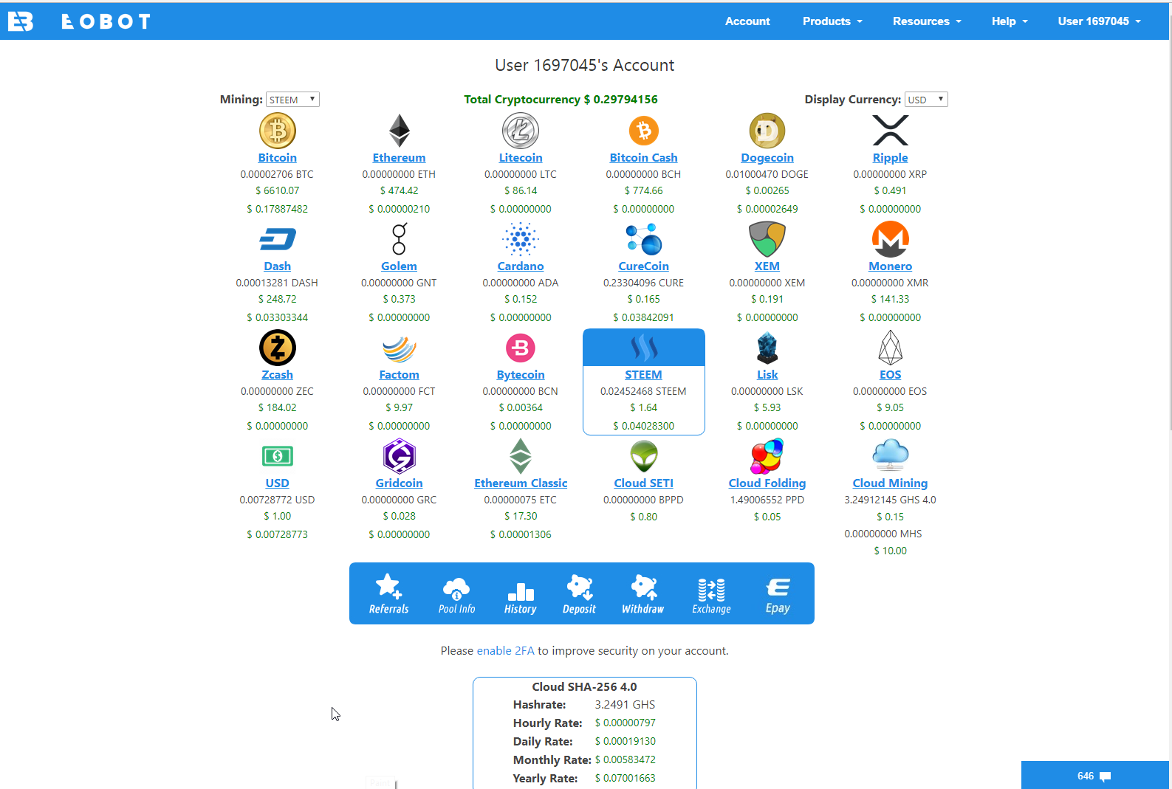1172x789 pixels.
Task: Click the EOS wireframe icon
Action: tap(891, 348)
